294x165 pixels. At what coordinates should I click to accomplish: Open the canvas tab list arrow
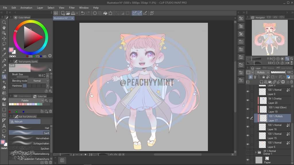click(x=235, y=18)
